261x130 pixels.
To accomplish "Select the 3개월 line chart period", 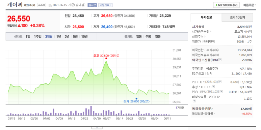I will 49,36.
